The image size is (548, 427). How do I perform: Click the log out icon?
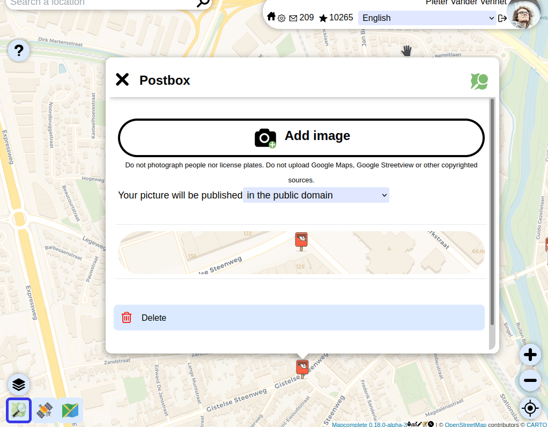point(502,18)
